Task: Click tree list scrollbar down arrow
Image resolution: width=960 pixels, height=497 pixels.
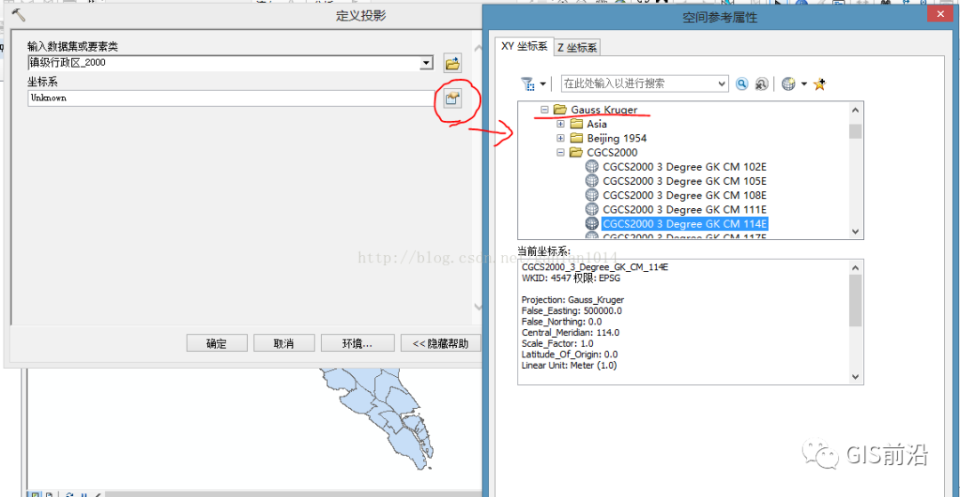Action: 855,231
